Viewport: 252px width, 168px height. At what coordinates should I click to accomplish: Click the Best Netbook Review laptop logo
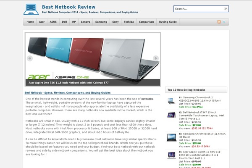tap(31, 9)
